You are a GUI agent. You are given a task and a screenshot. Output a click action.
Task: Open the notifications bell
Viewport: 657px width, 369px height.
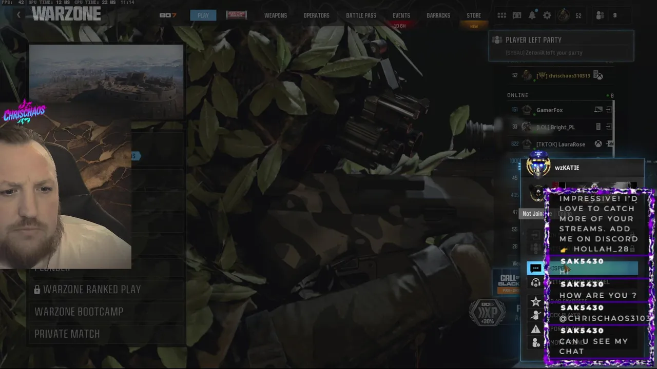[532, 15]
